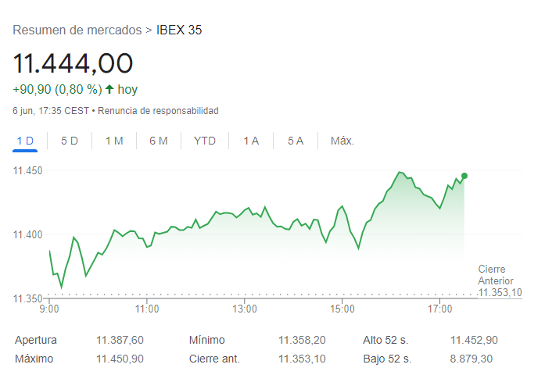Select the 1 D time range tab

point(26,141)
